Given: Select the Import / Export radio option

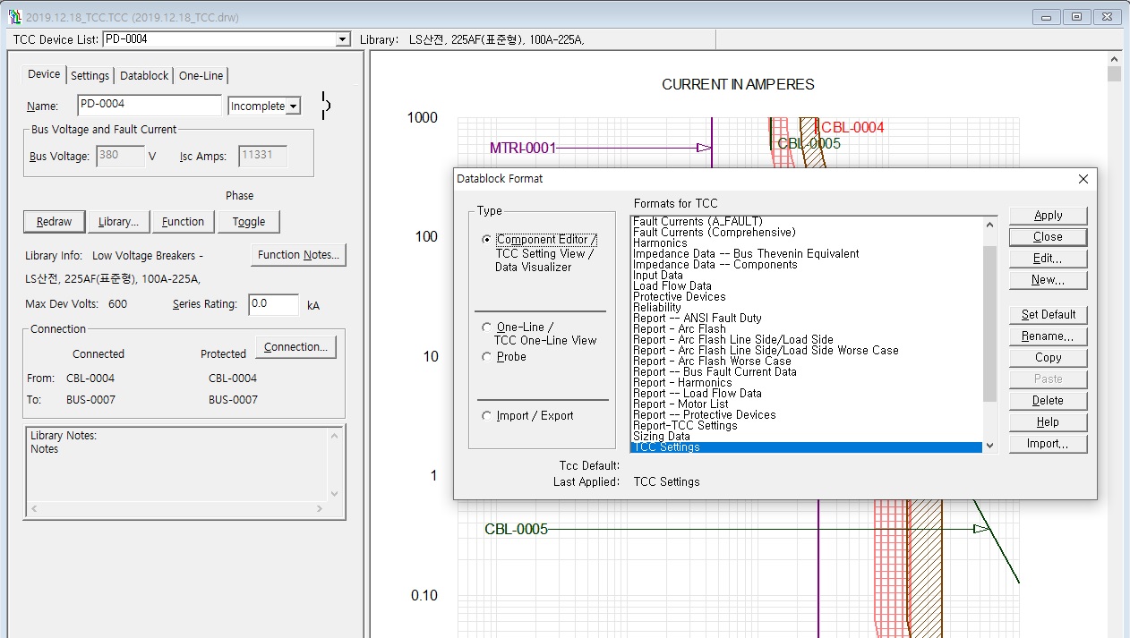Looking at the screenshot, I should [486, 415].
